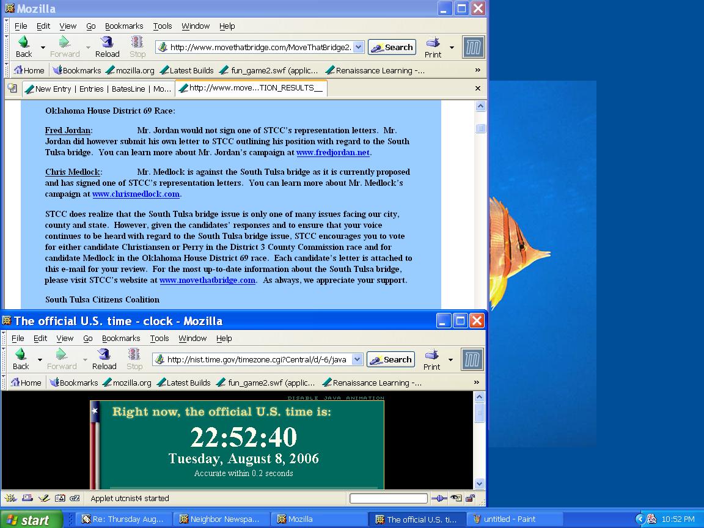704x528 pixels.
Task: Click the security padlock icon in status bar
Action: point(470,498)
